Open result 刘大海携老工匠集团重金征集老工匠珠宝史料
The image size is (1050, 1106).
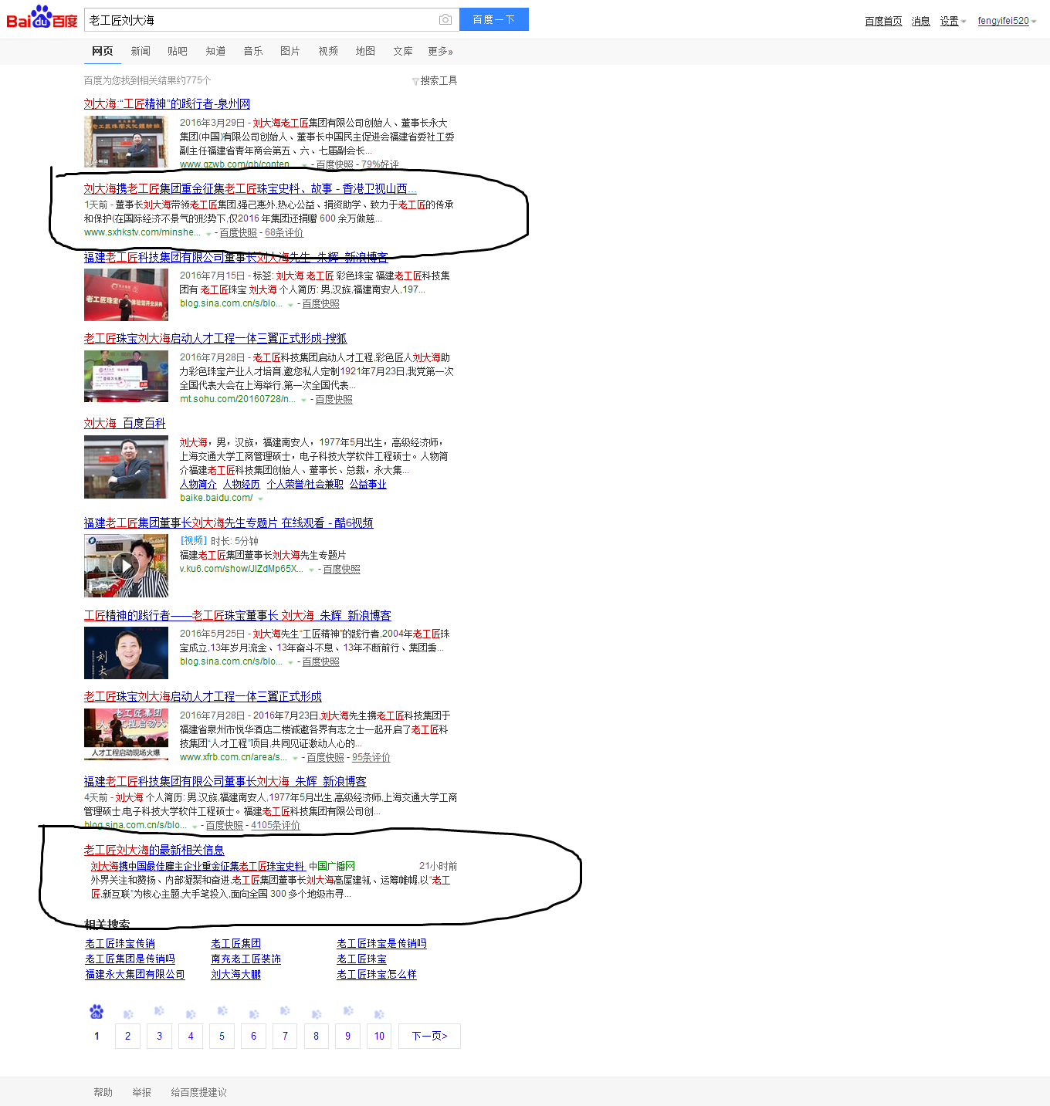point(250,188)
